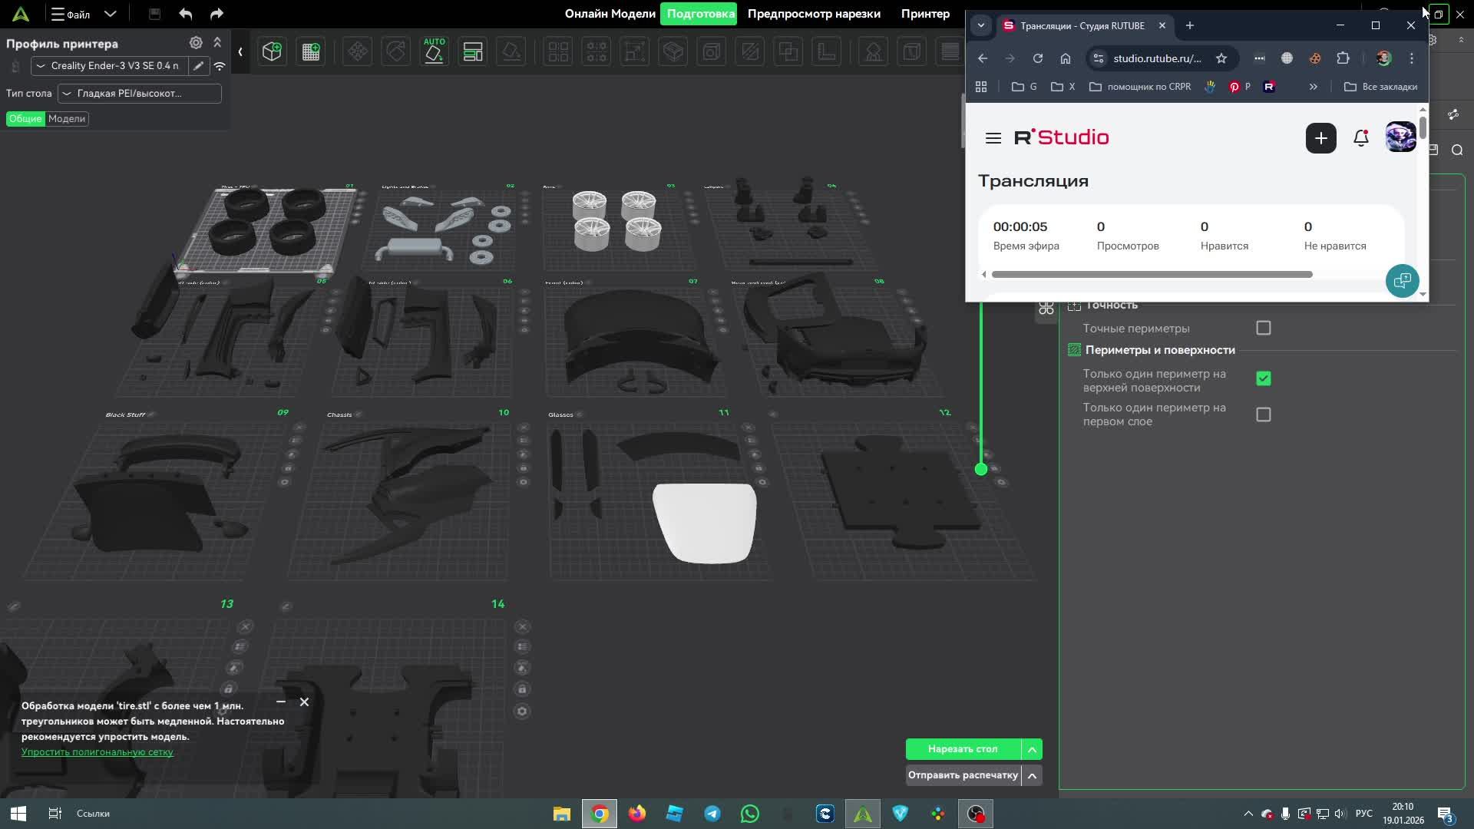Edit the Creality Ender-3 printer preset
The height and width of the screenshot is (829, 1474).
click(x=199, y=66)
